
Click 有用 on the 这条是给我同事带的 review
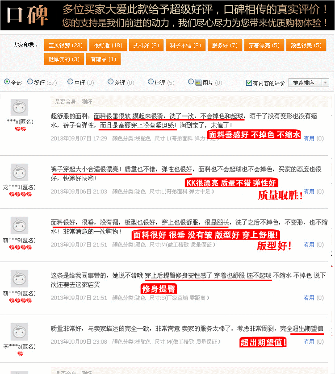point(309,298)
